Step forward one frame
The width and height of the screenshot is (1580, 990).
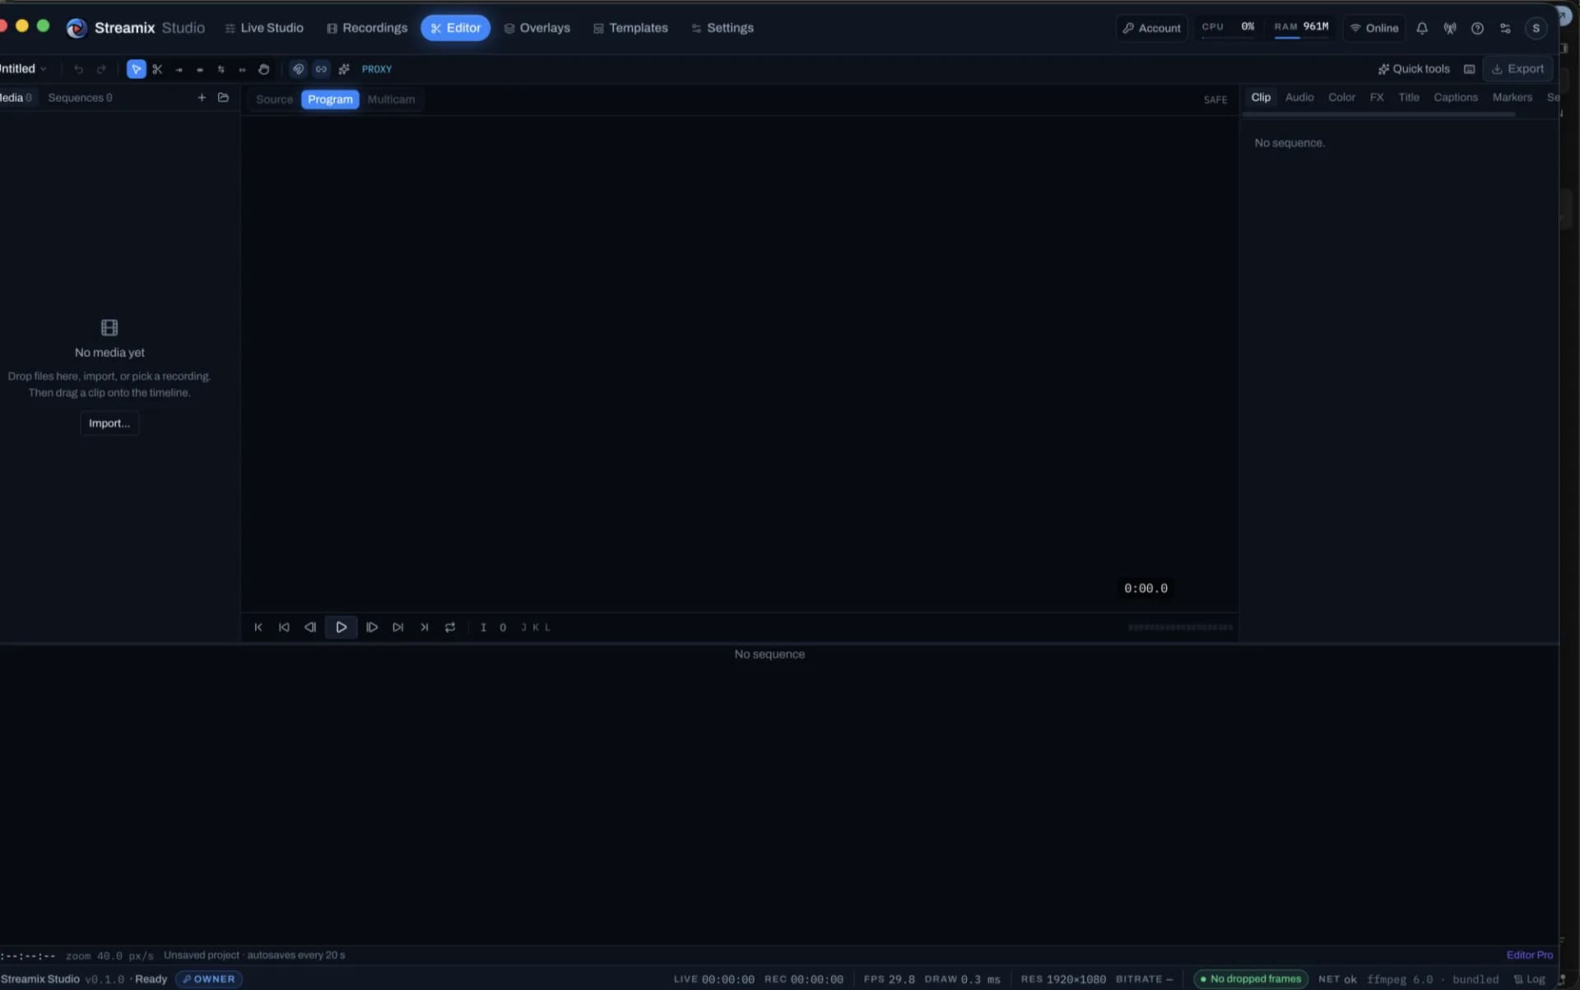[372, 627]
